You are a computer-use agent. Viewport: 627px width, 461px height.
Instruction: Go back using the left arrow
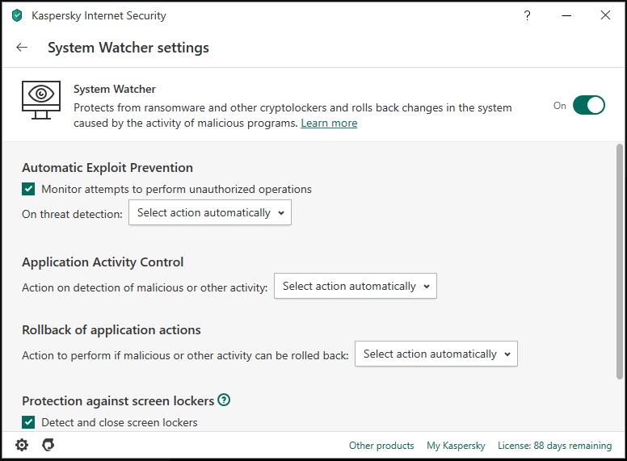(22, 48)
